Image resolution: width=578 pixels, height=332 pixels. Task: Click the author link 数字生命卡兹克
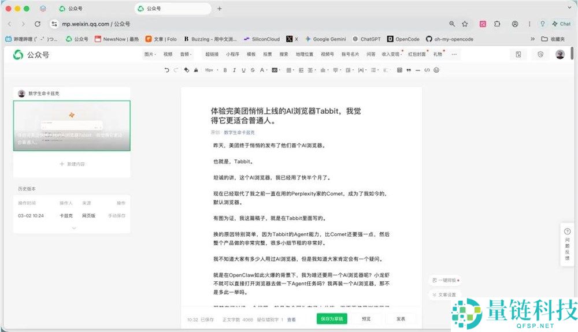click(239, 132)
